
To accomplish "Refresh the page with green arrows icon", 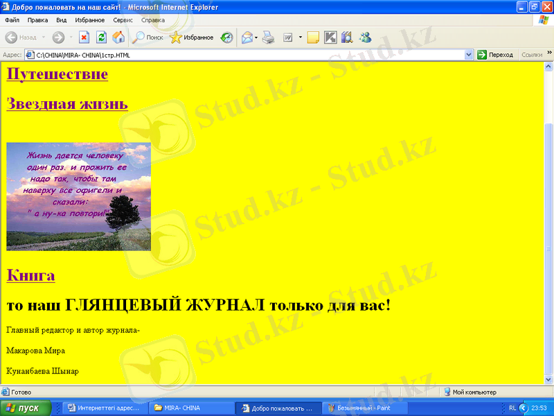I will (x=101, y=37).
